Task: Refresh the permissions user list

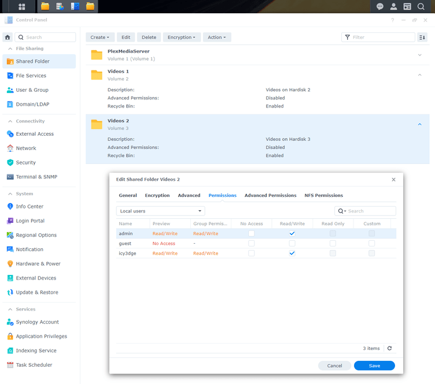Action: 389,348
